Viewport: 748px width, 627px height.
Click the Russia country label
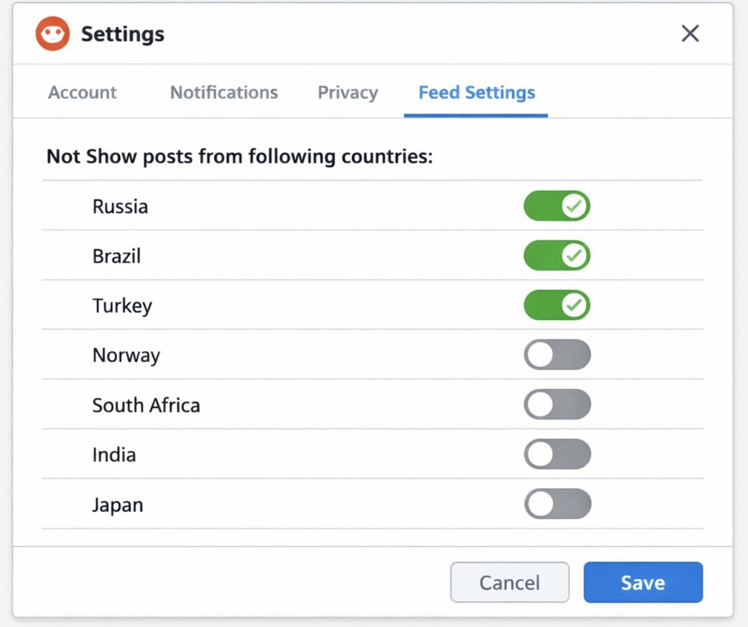(x=120, y=206)
